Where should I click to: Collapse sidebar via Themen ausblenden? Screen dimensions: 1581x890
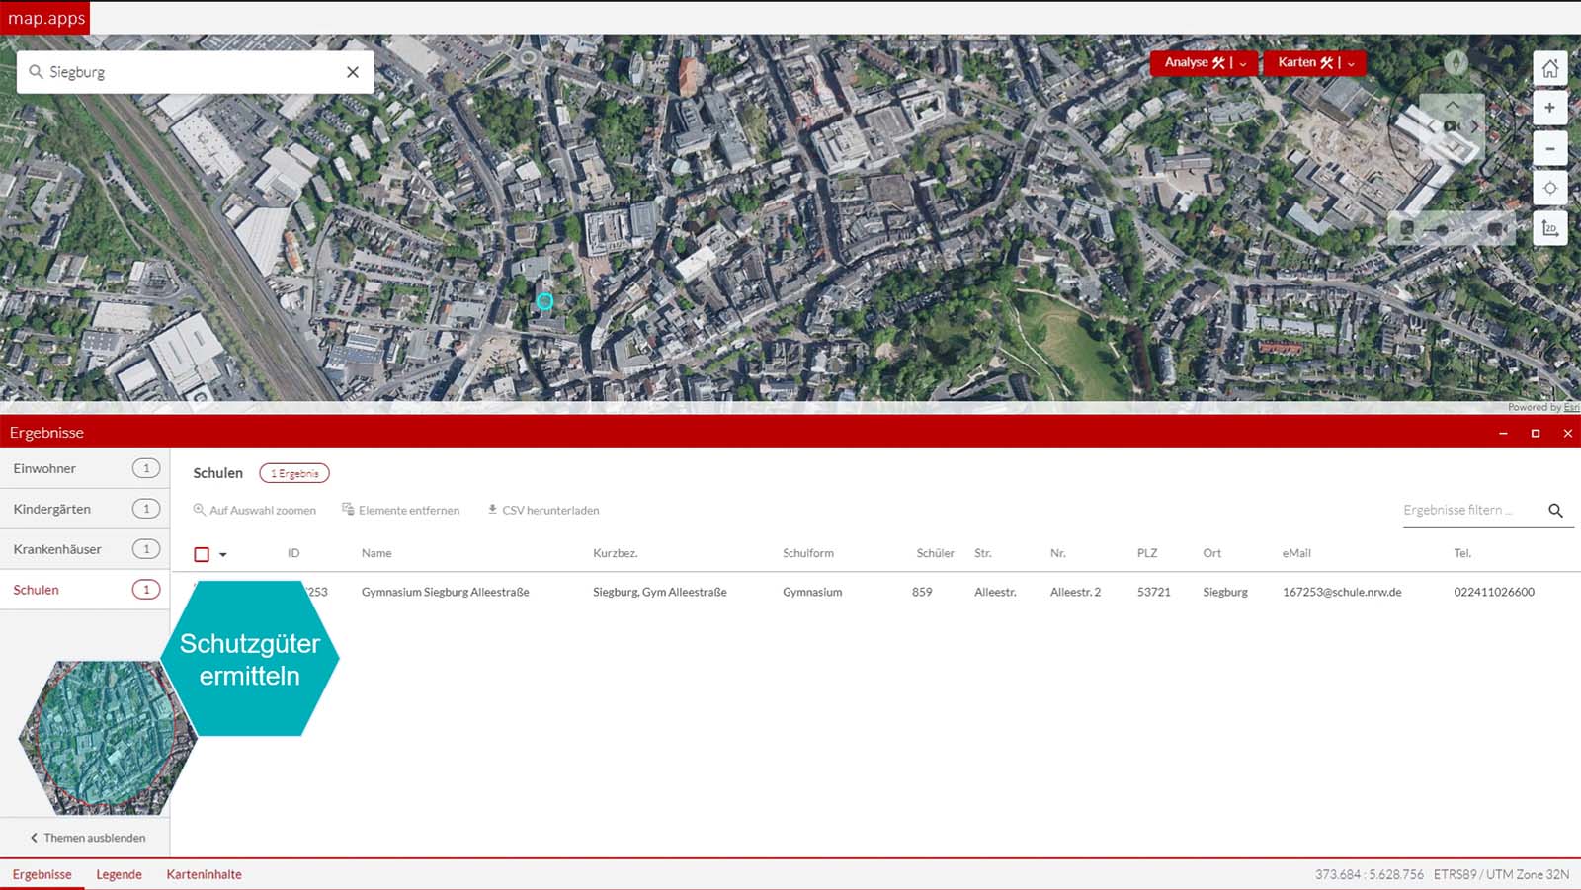click(x=87, y=838)
